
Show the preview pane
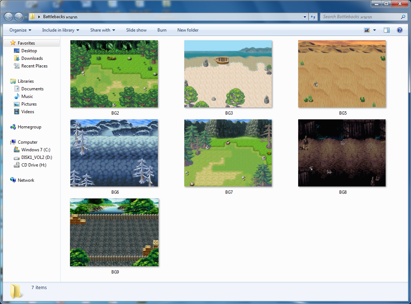(x=387, y=30)
